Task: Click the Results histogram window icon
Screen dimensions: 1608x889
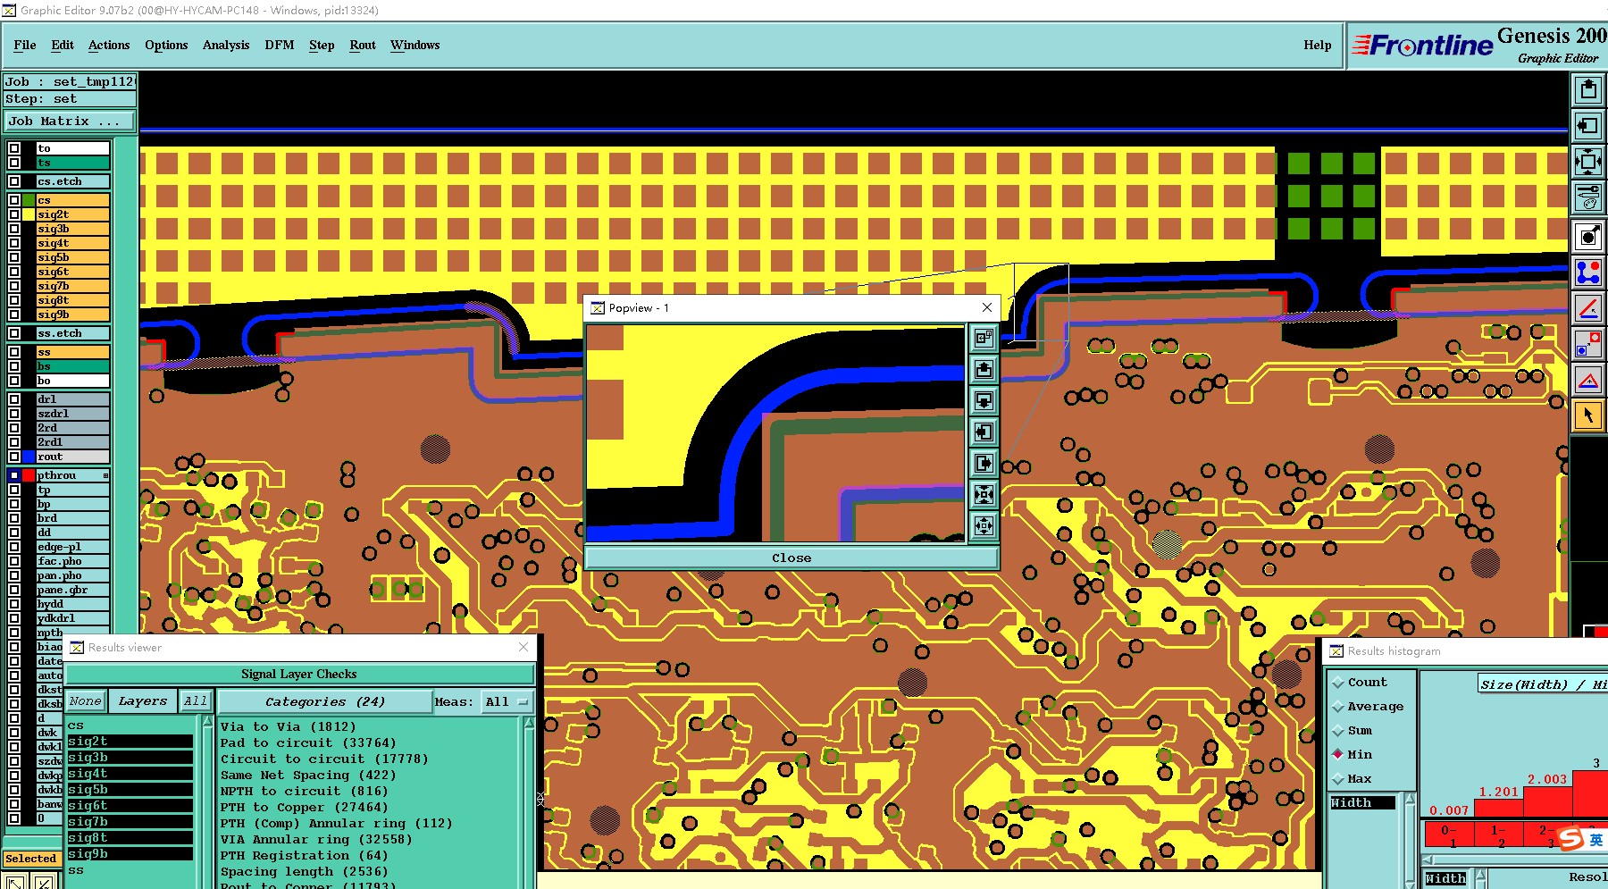Action: click(x=1336, y=650)
